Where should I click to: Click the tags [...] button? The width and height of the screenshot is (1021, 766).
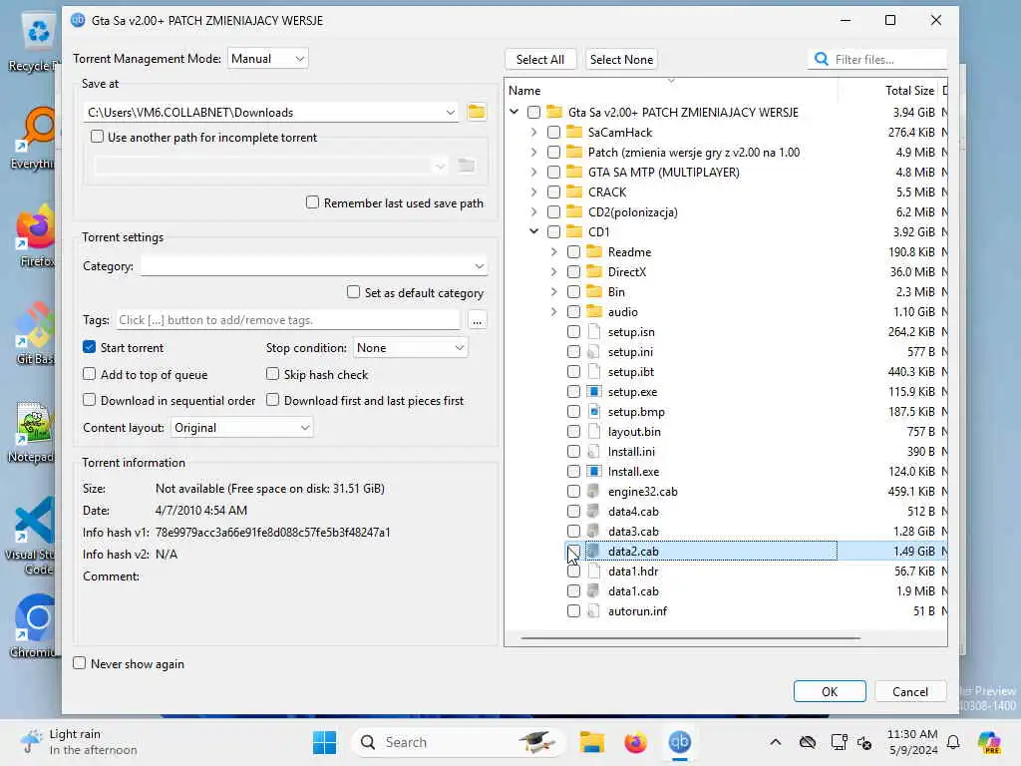(478, 320)
